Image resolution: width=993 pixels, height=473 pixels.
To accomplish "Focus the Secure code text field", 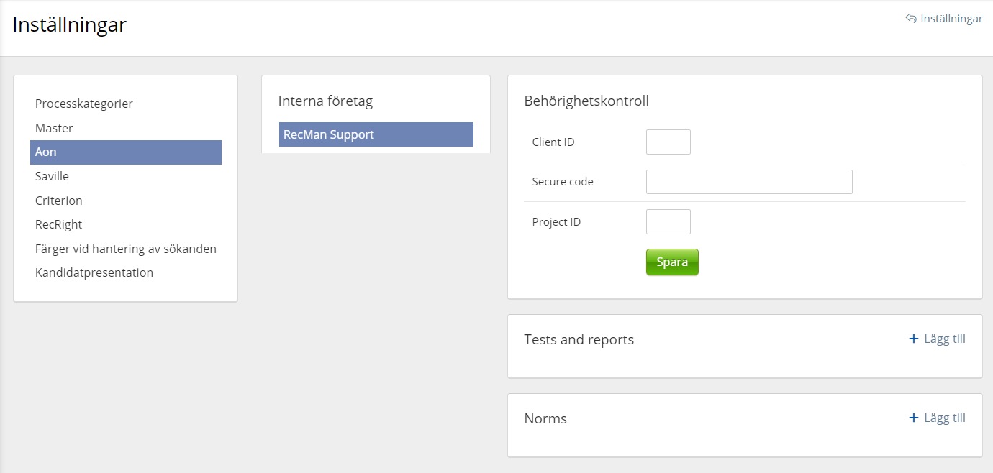I will (748, 182).
